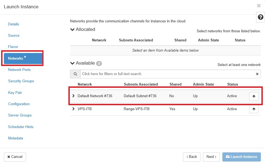Select the Networks step

coord(23,58)
